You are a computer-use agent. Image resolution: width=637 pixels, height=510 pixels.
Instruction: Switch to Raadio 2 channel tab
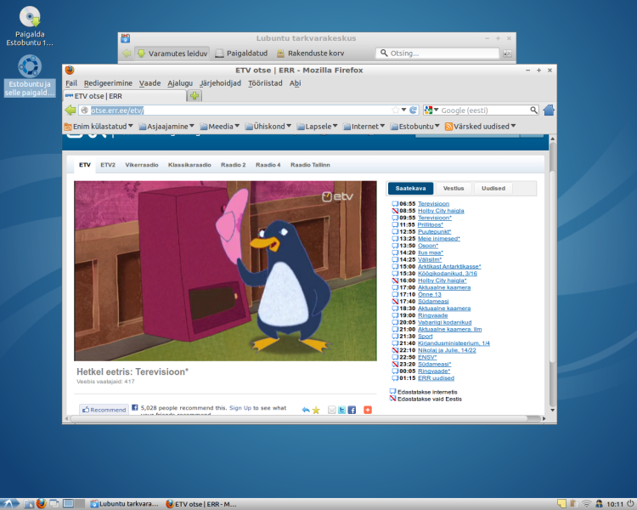pos(234,165)
